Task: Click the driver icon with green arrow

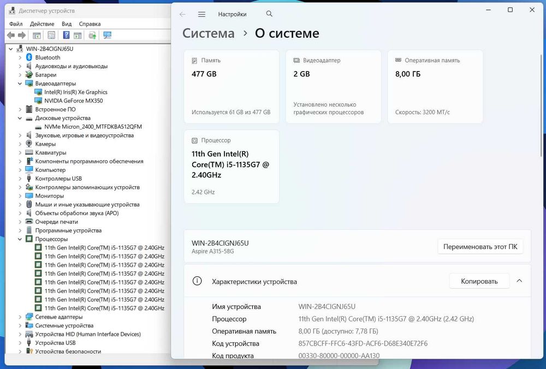Action: [92, 35]
